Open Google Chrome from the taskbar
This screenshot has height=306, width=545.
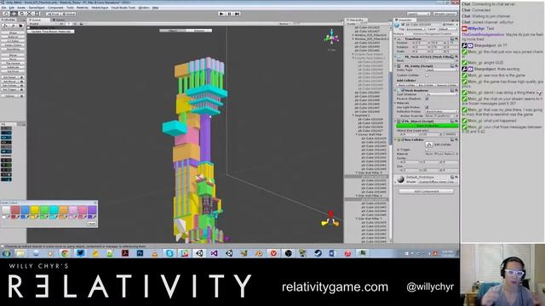[65, 253]
